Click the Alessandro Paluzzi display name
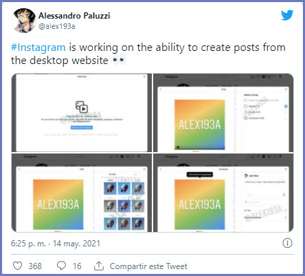 pos(74,16)
